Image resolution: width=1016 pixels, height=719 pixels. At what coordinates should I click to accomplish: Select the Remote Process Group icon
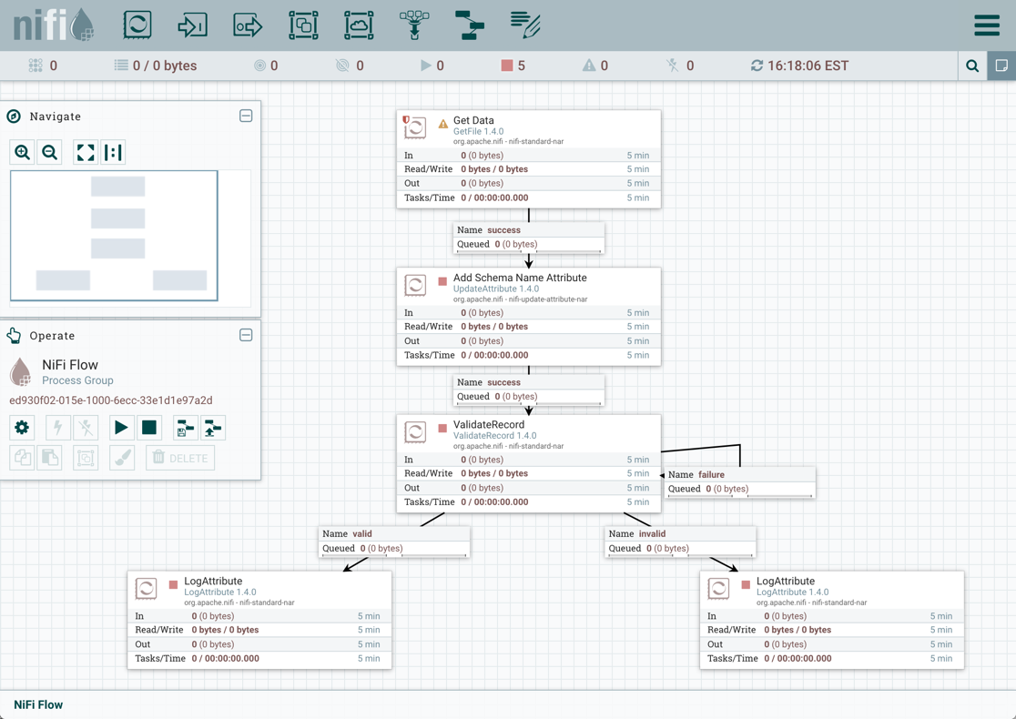click(x=359, y=25)
